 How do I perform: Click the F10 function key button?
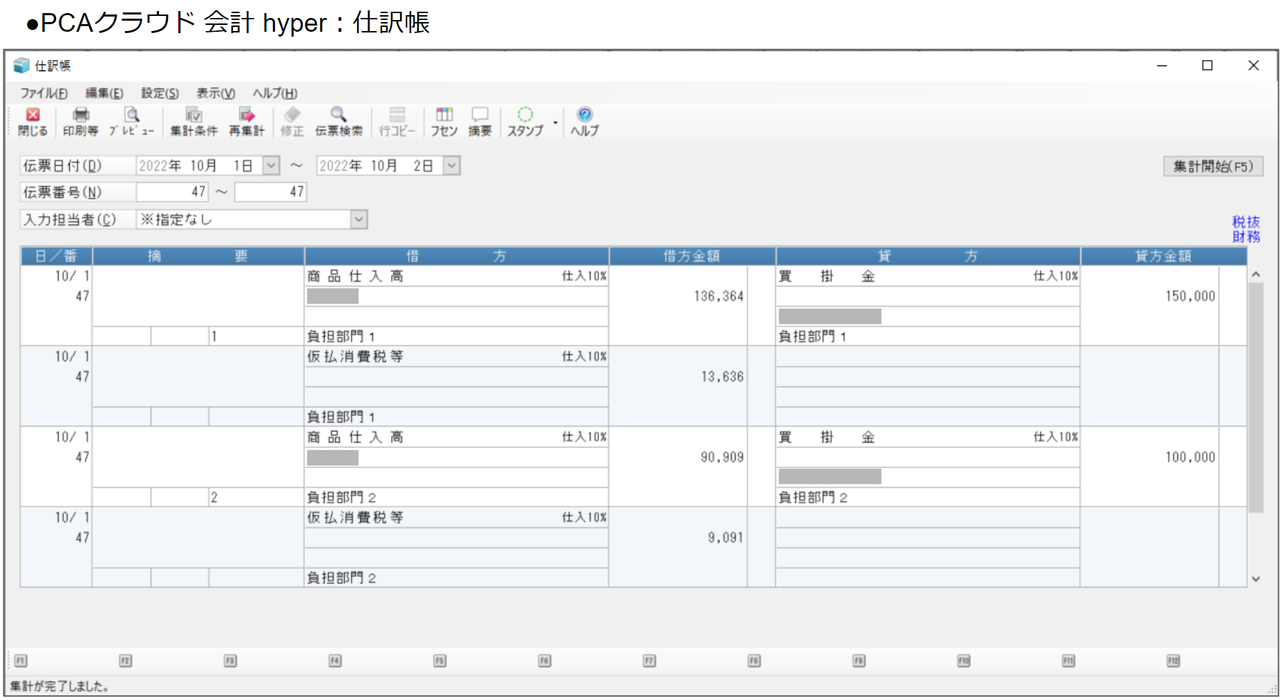point(964,661)
